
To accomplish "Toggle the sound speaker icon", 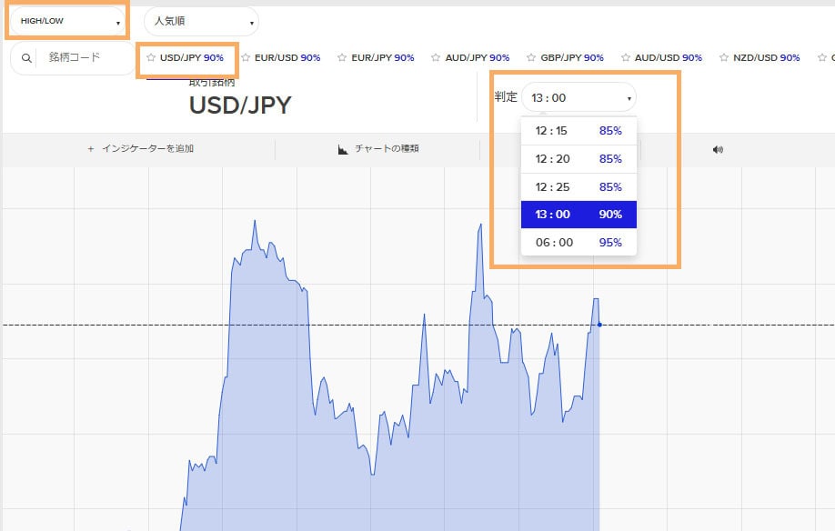I will 718,149.
